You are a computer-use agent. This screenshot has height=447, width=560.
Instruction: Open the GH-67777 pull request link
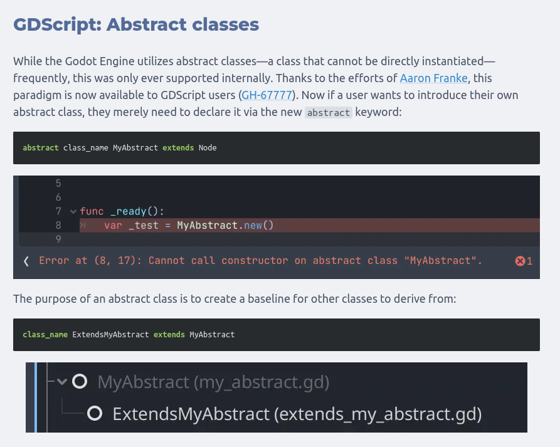(x=266, y=95)
